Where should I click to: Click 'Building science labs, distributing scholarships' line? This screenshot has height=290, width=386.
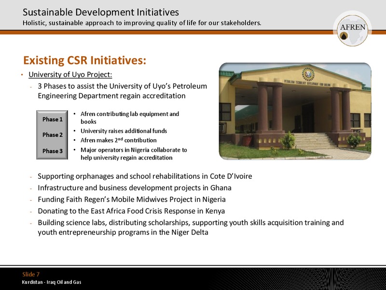191,227
